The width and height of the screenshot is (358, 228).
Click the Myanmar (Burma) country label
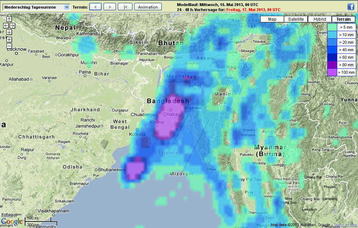point(270,151)
